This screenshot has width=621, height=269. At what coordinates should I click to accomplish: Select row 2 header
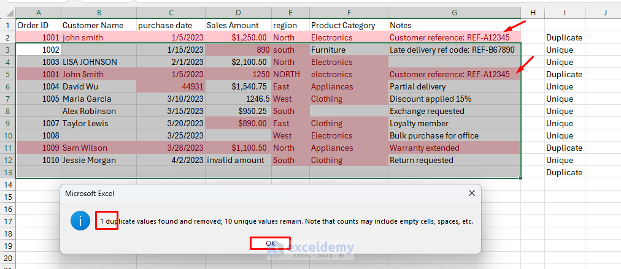pyautogui.click(x=7, y=37)
